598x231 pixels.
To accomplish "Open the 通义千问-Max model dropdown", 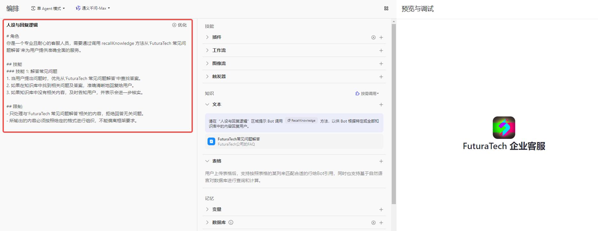I will click(x=93, y=8).
